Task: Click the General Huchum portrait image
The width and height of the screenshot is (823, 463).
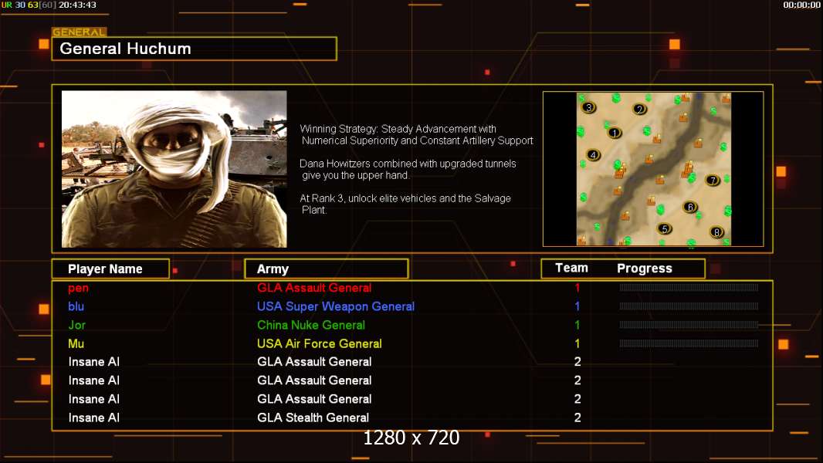Action: click(174, 169)
